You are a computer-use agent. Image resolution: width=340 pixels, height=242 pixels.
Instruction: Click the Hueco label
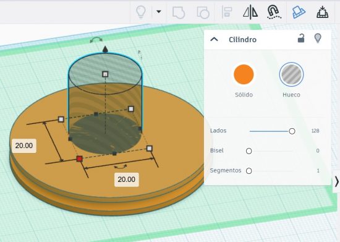coord(291,95)
